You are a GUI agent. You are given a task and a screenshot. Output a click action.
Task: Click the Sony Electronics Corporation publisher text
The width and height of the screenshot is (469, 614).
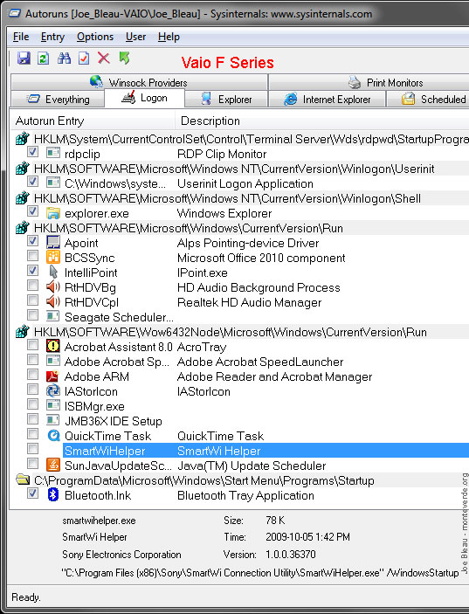tap(121, 555)
